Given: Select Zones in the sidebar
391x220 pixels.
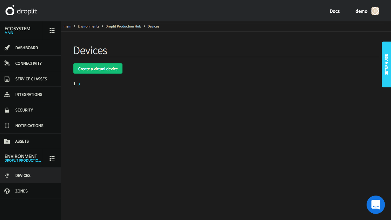Looking at the screenshot, I should [31, 191].
